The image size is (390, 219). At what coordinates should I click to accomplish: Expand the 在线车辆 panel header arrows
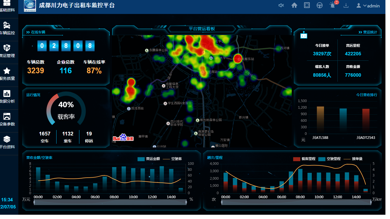[28, 32]
